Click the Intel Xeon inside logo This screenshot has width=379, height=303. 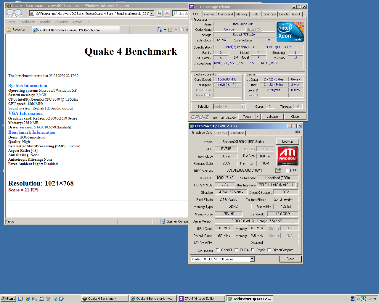[290, 32]
